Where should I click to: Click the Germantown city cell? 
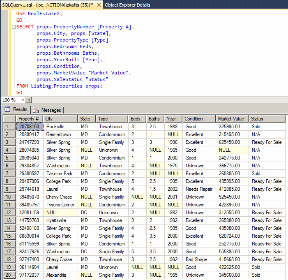[61, 134]
